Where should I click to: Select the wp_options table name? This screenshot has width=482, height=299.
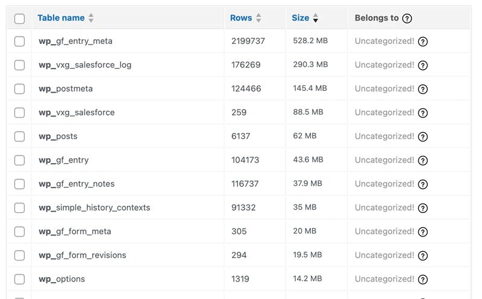coord(61,279)
